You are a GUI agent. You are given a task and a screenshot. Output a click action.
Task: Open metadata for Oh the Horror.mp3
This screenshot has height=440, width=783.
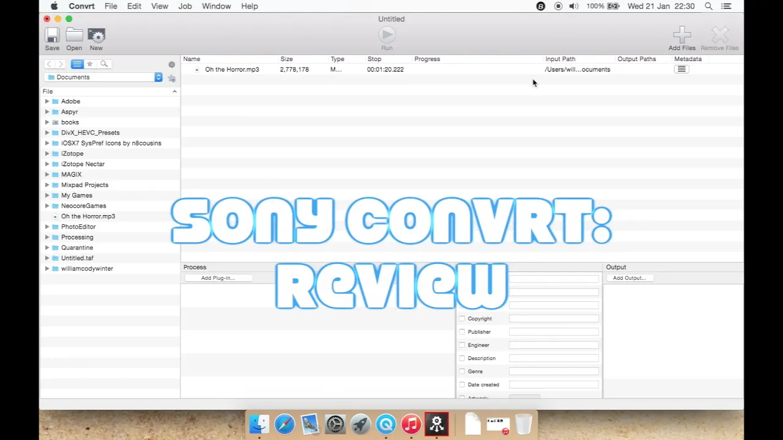click(681, 70)
